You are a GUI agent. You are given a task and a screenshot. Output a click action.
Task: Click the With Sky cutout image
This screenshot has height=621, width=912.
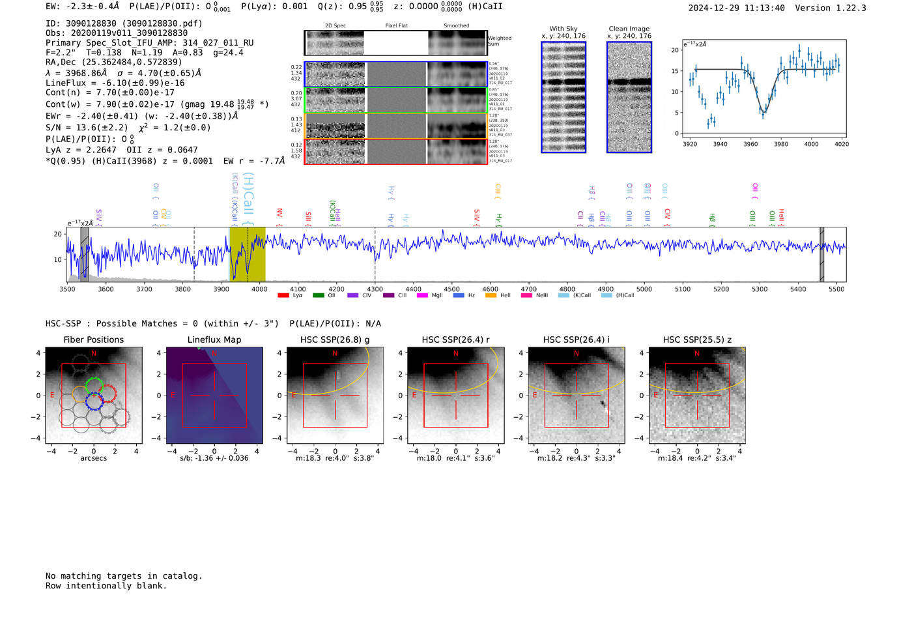click(563, 97)
